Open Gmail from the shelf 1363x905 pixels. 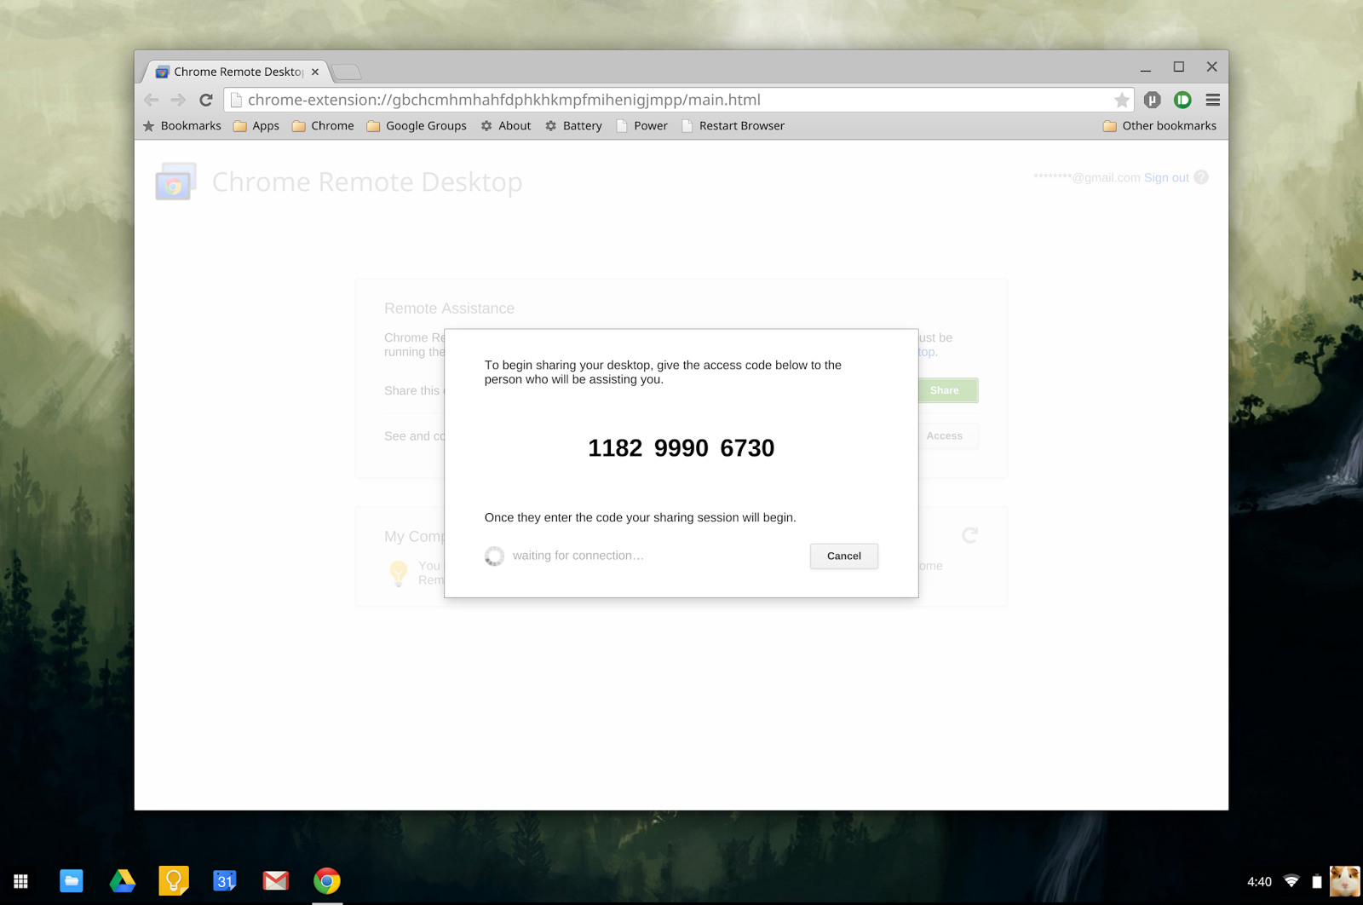pyautogui.click(x=276, y=881)
